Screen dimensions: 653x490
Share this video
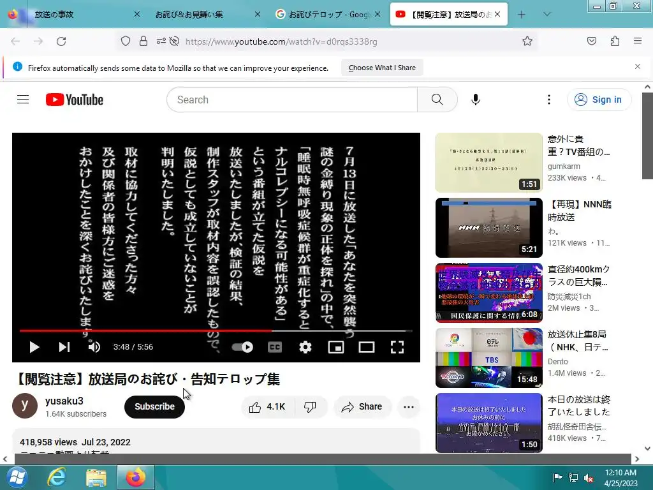click(x=362, y=406)
